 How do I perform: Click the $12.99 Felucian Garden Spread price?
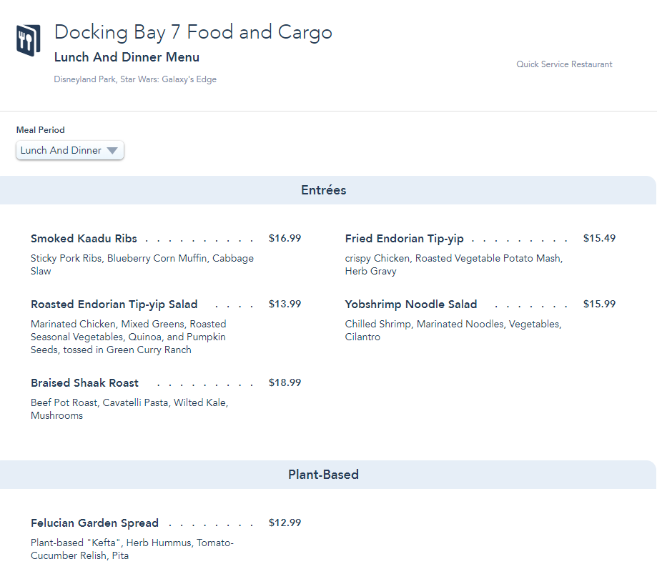285,523
